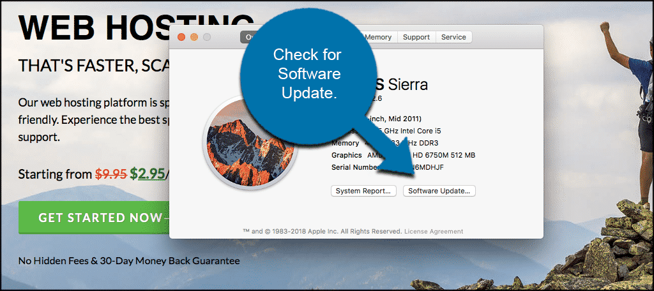654x291 pixels.
Task: Open the License Agreement link
Action: [x=434, y=232]
